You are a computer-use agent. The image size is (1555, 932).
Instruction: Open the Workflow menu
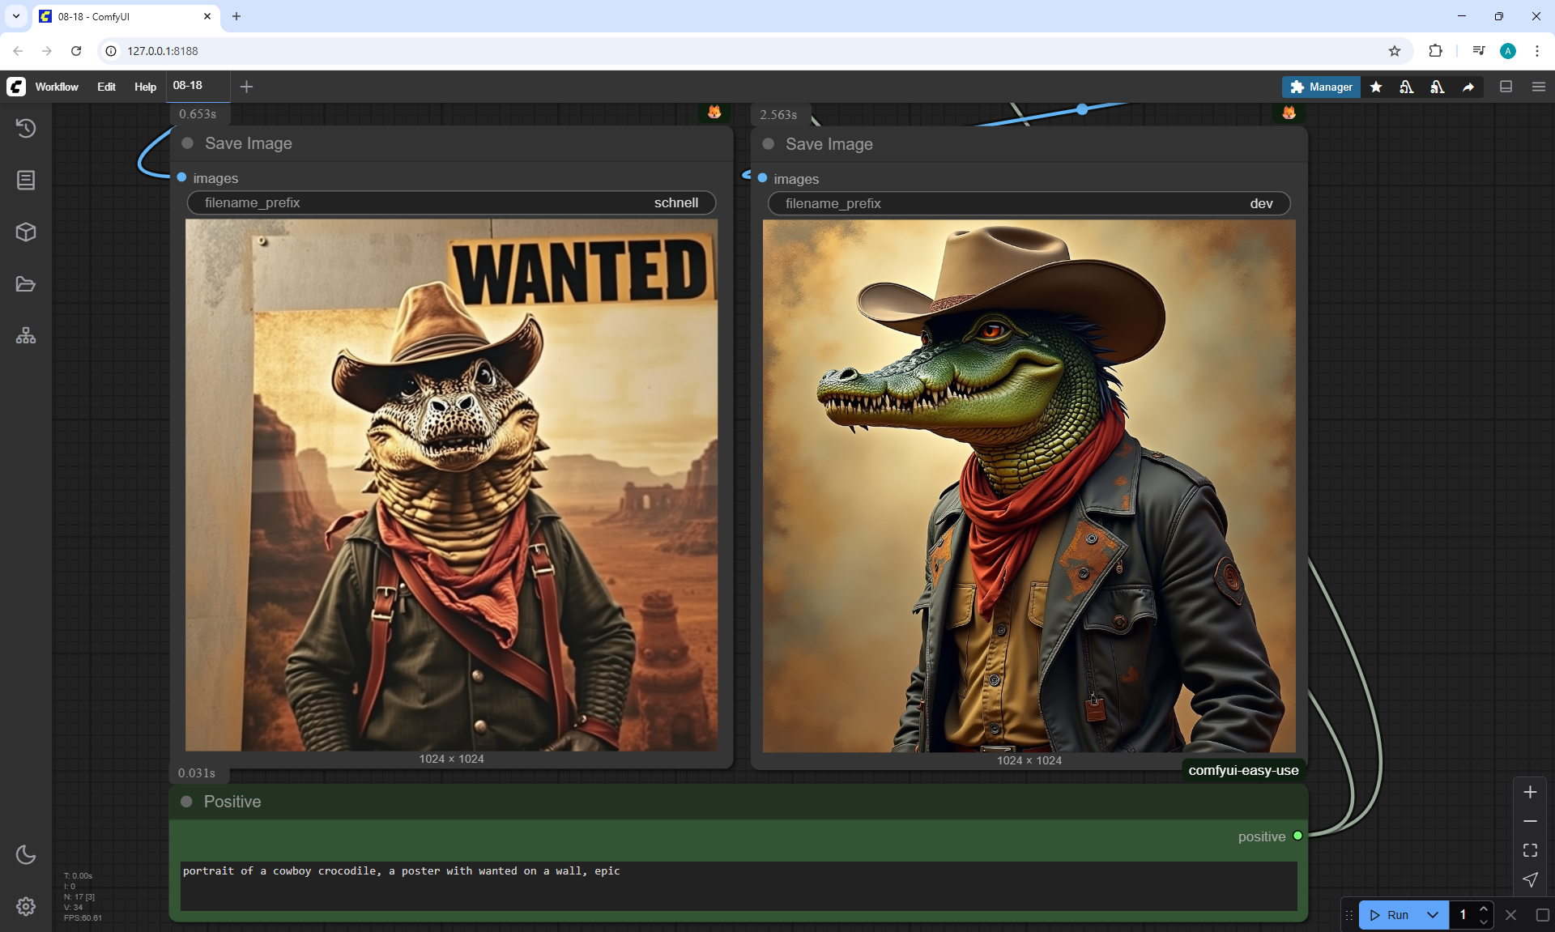[x=57, y=87]
